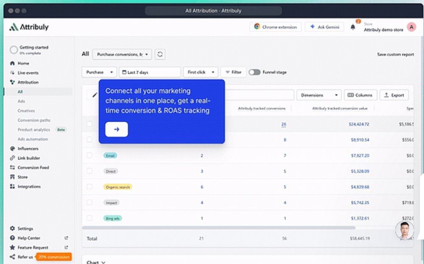Open the notifications bell
This screenshot has height=264, width=424.
point(353,27)
